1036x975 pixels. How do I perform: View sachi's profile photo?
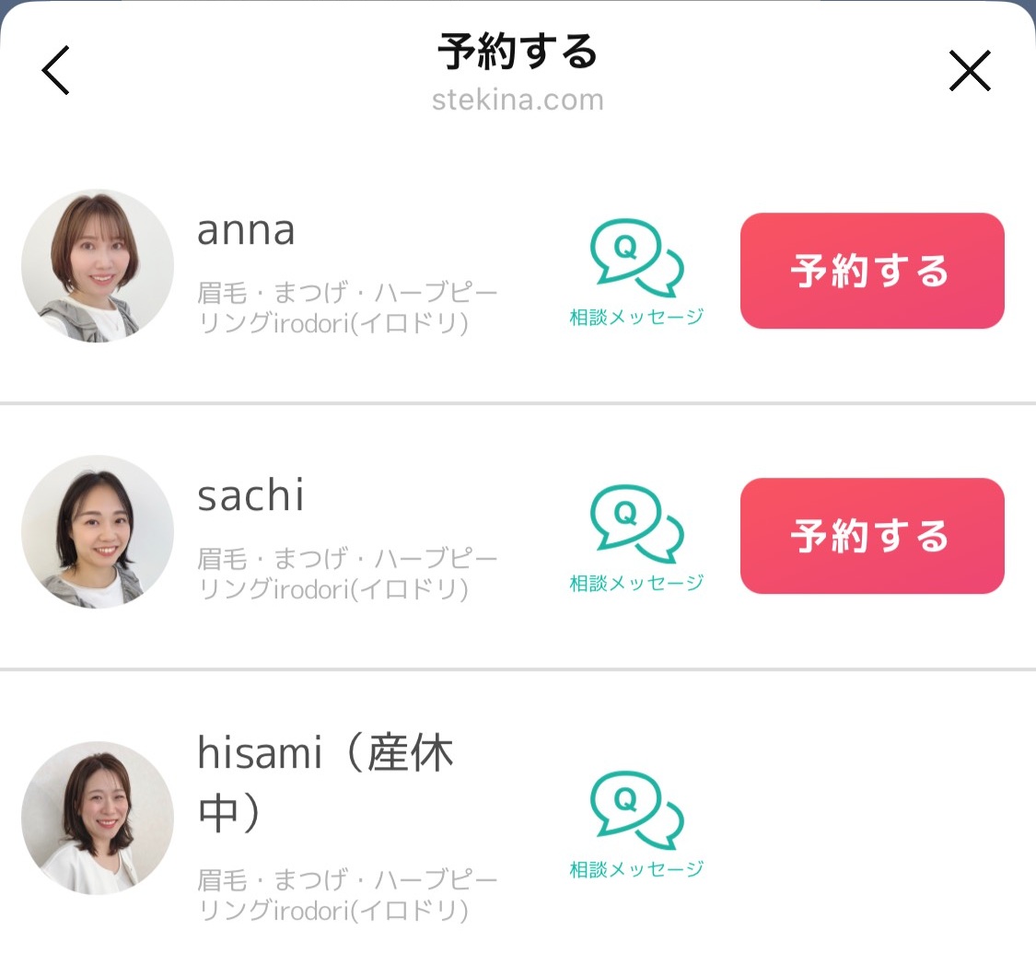(x=98, y=532)
